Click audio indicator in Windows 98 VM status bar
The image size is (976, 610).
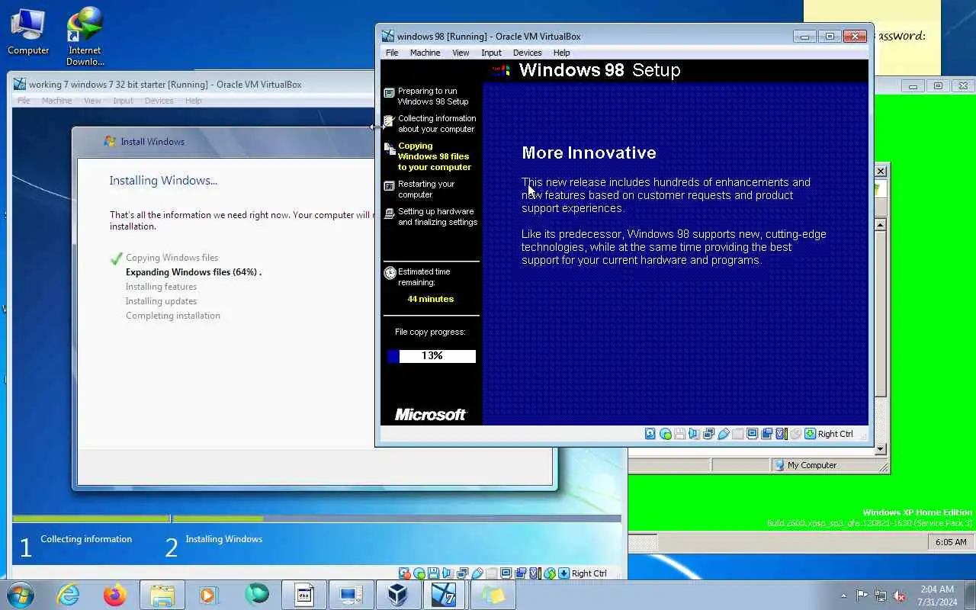coord(693,434)
